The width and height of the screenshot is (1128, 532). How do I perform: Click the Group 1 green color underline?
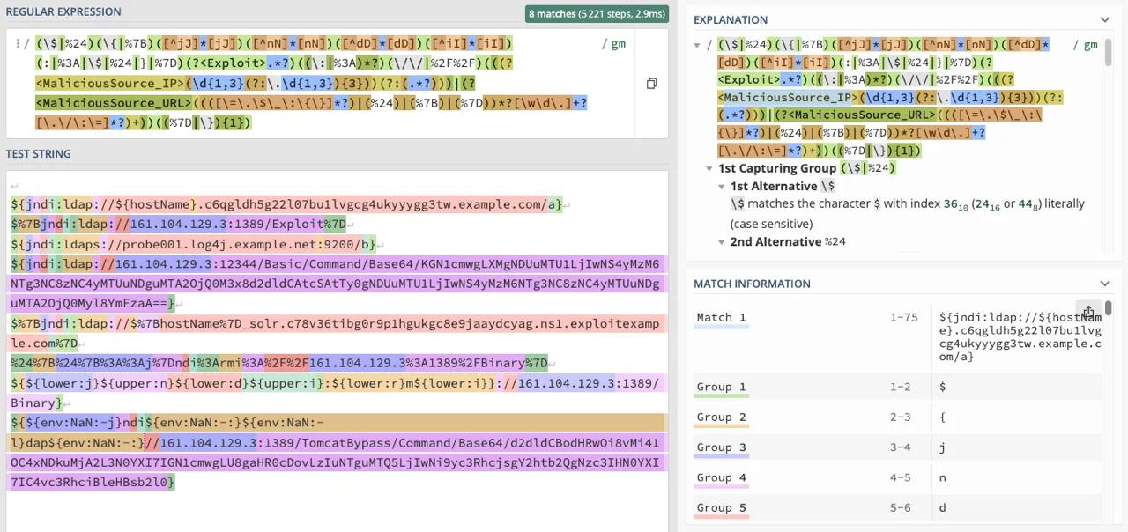pos(720,397)
